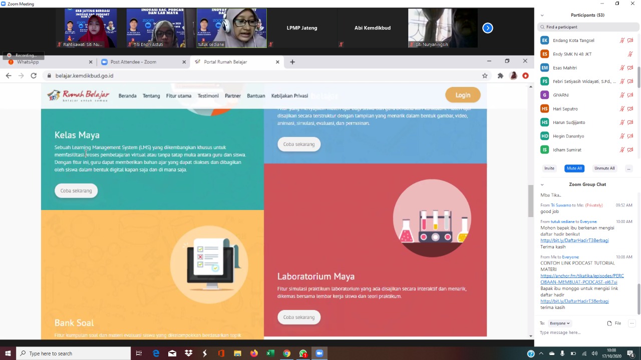Toggle microphone for Harun Sudjijanto
This screenshot has height=360, width=641.
pos(622,122)
